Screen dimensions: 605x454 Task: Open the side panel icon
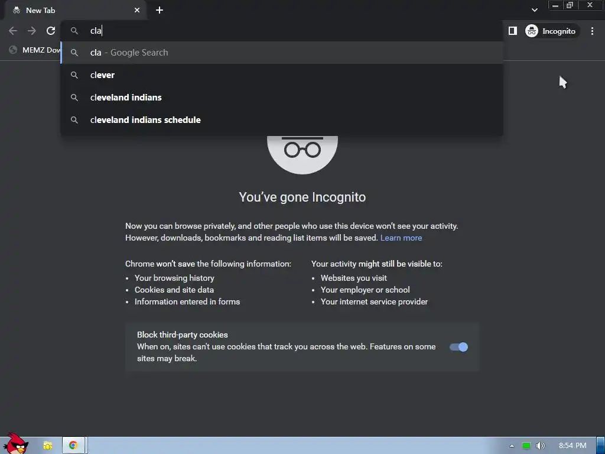pos(513,31)
